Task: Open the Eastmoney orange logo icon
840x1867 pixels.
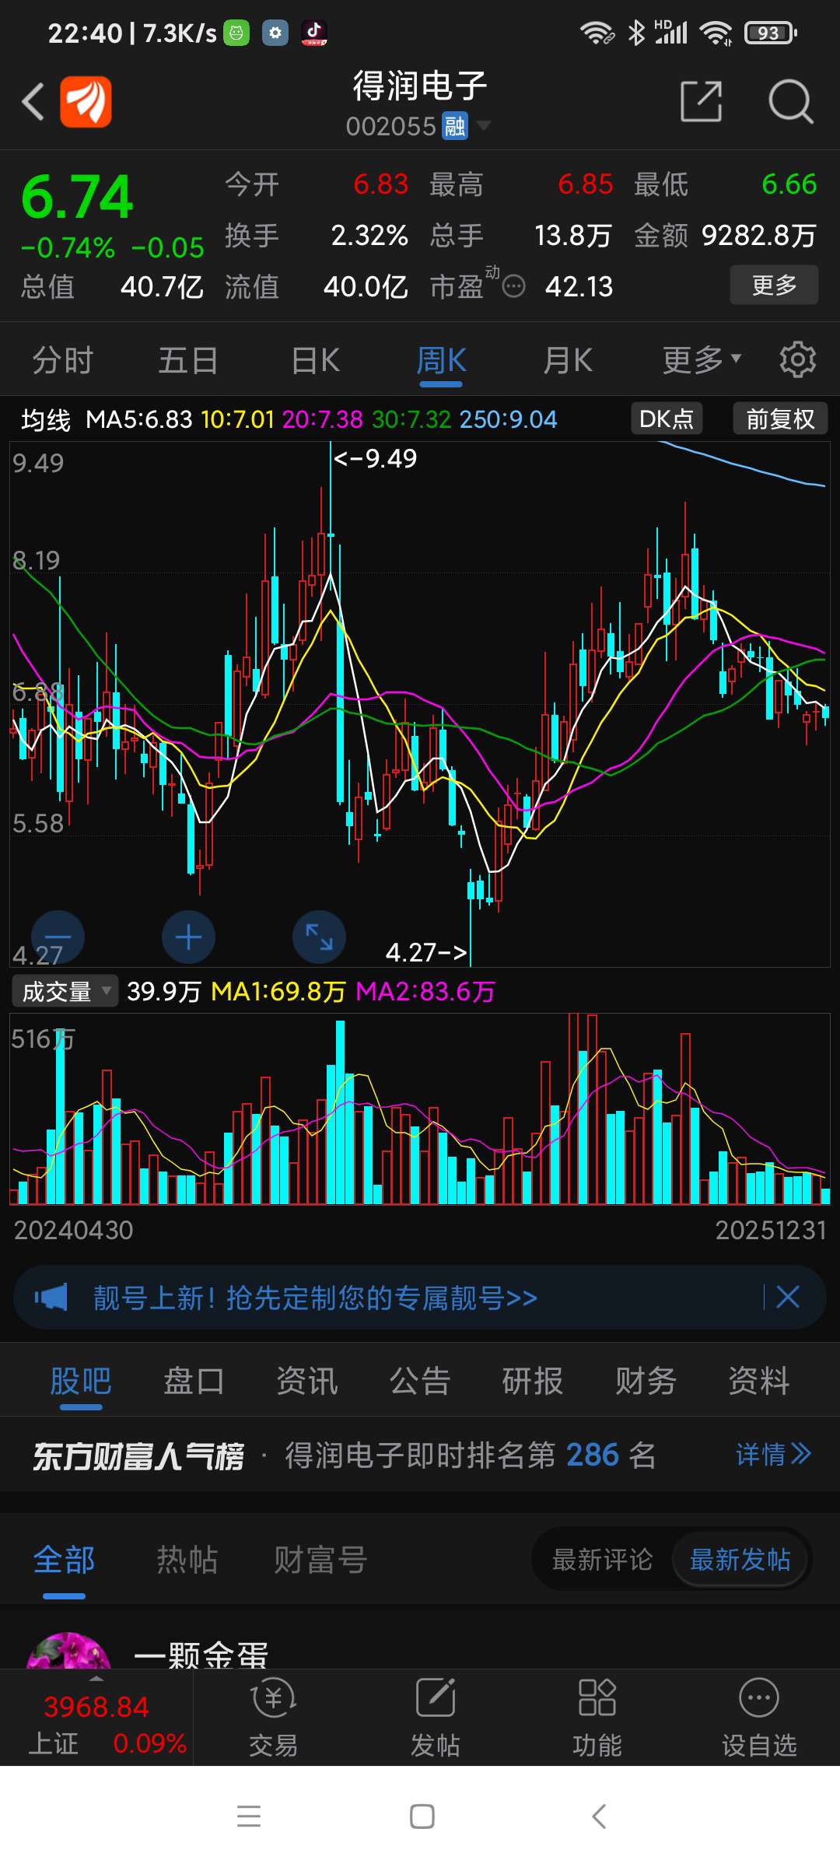Action: click(86, 102)
